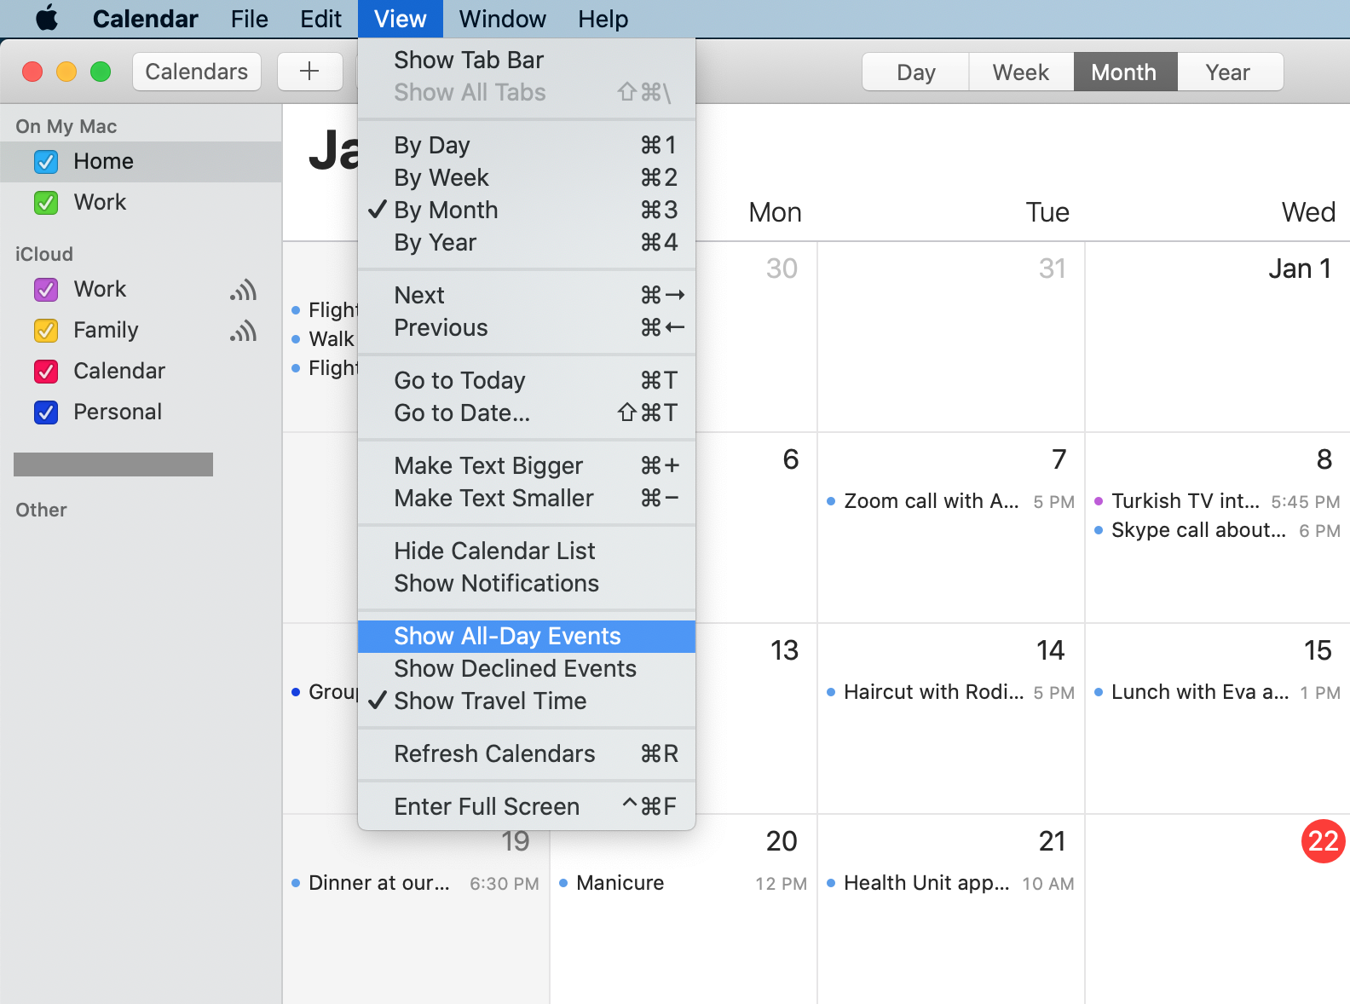Click the Other section header
Screen dimensions: 1350x1004
click(41, 510)
